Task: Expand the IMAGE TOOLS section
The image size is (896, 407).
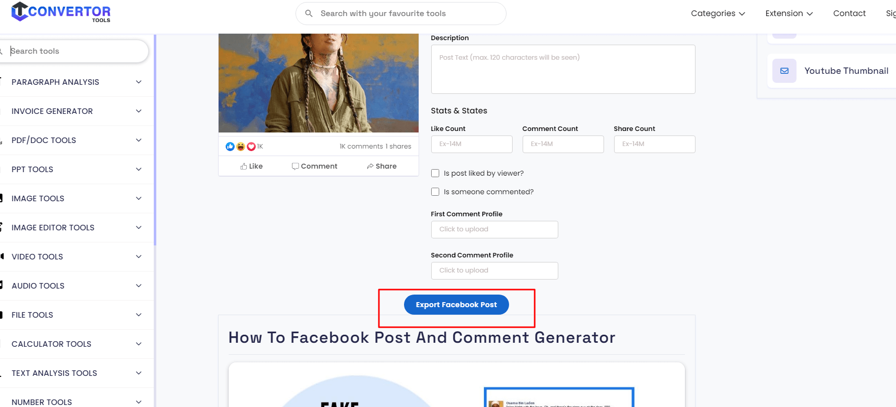Action: 75,198
